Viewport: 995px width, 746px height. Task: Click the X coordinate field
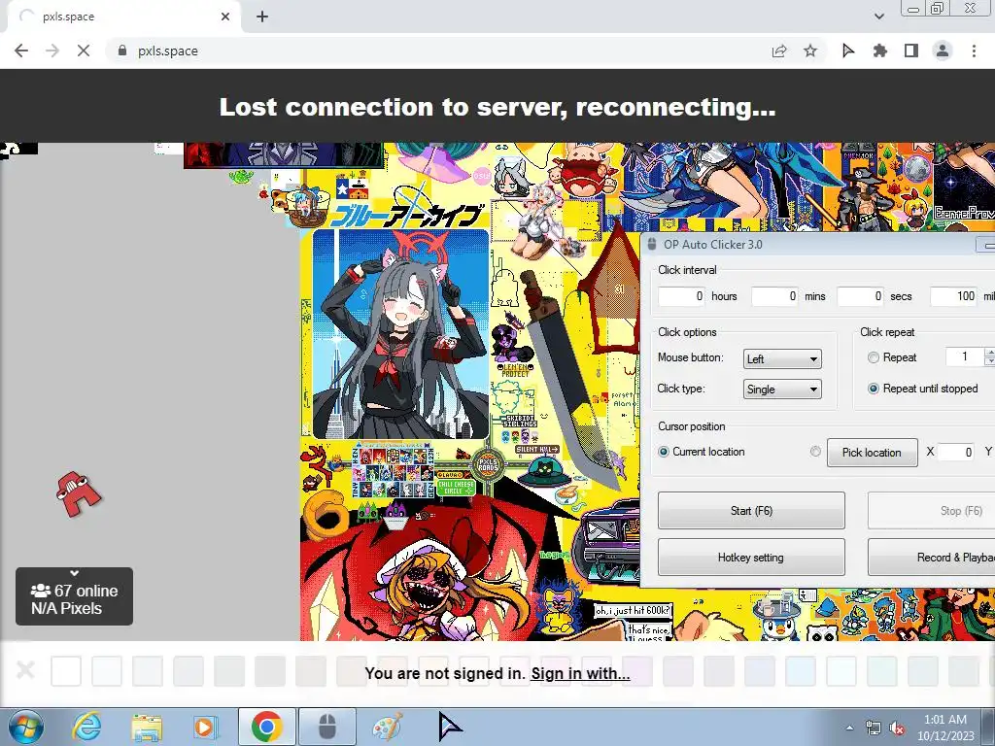click(956, 453)
